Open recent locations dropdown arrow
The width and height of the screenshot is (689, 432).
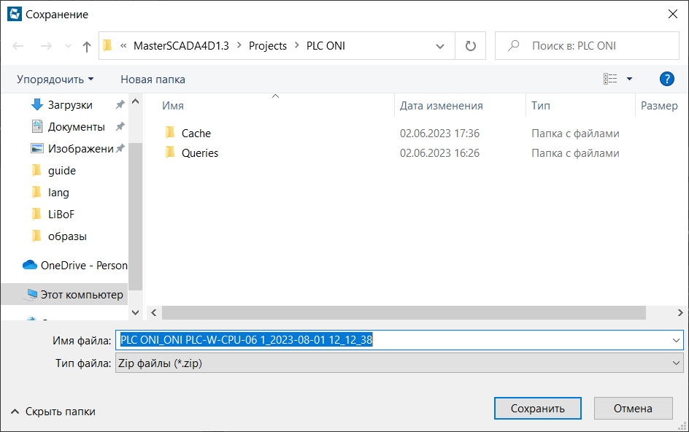68,46
